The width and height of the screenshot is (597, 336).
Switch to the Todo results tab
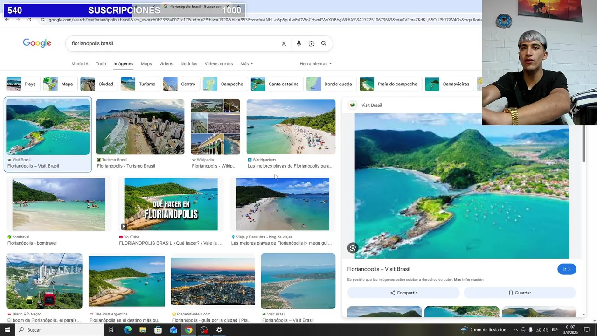point(101,64)
